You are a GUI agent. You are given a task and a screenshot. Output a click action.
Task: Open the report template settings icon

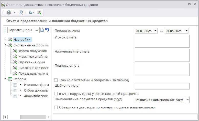[21, 12]
